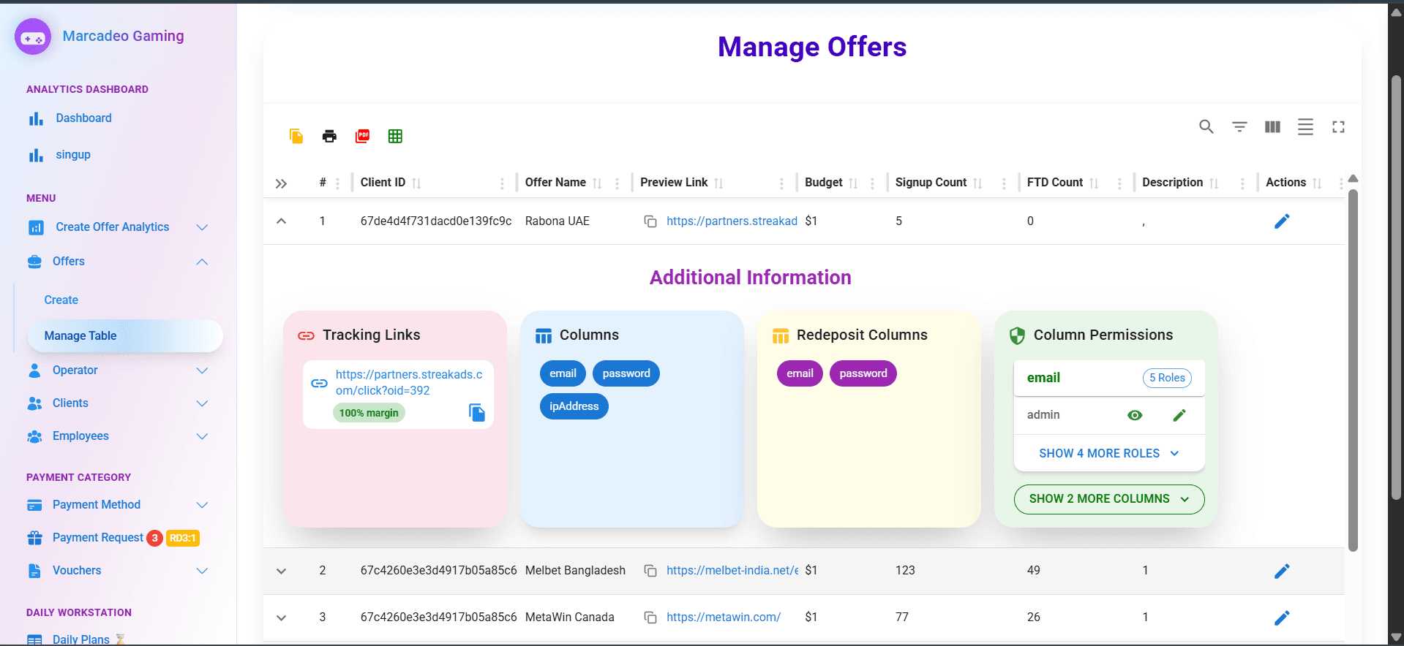Expand row 3 MetaWin Canada details

(x=281, y=617)
